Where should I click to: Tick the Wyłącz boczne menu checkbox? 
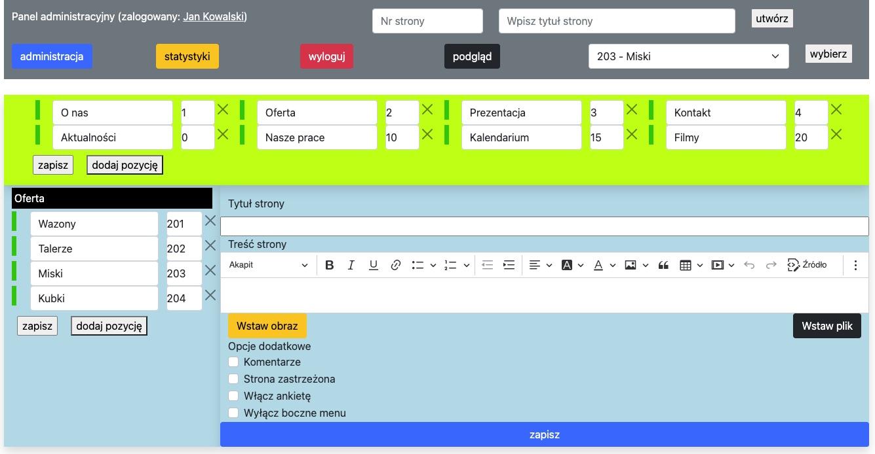(x=233, y=413)
